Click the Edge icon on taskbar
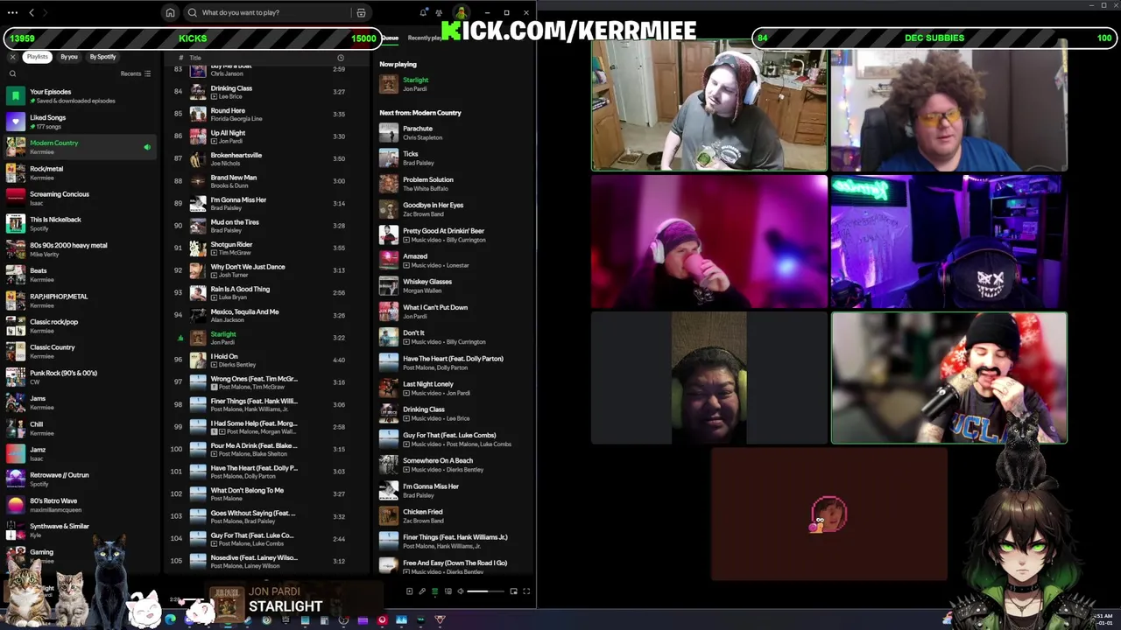Screen dimensions: 1121x630 tap(170, 620)
